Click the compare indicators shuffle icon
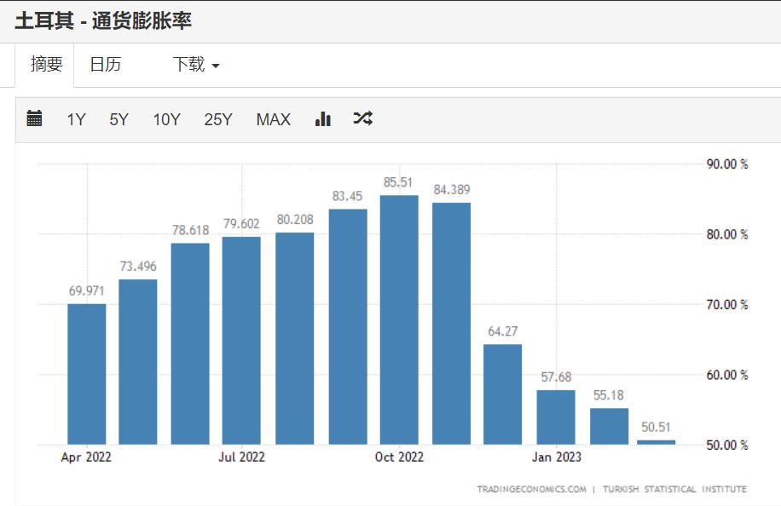Image resolution: width=781 pixels, height=506 pixels. pos(362,119)
